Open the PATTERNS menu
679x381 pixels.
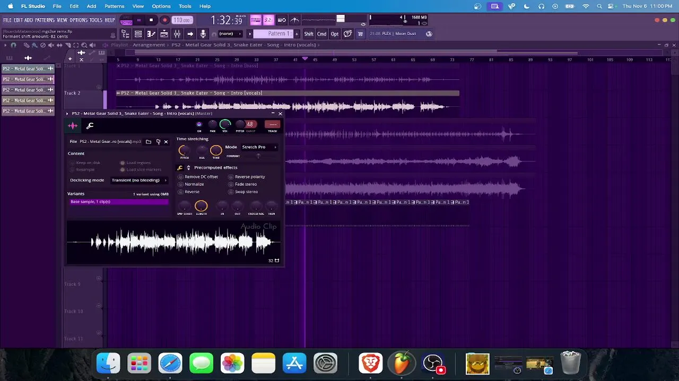(x=45, y=20)
